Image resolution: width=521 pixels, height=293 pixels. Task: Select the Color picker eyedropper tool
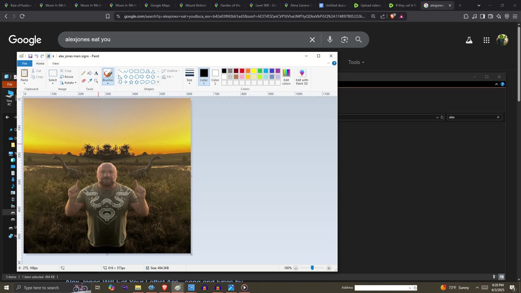pos(90,81)
